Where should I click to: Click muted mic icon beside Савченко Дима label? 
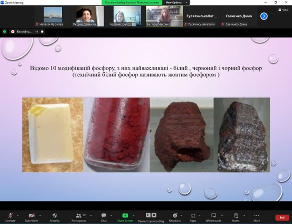pos(223,24)
